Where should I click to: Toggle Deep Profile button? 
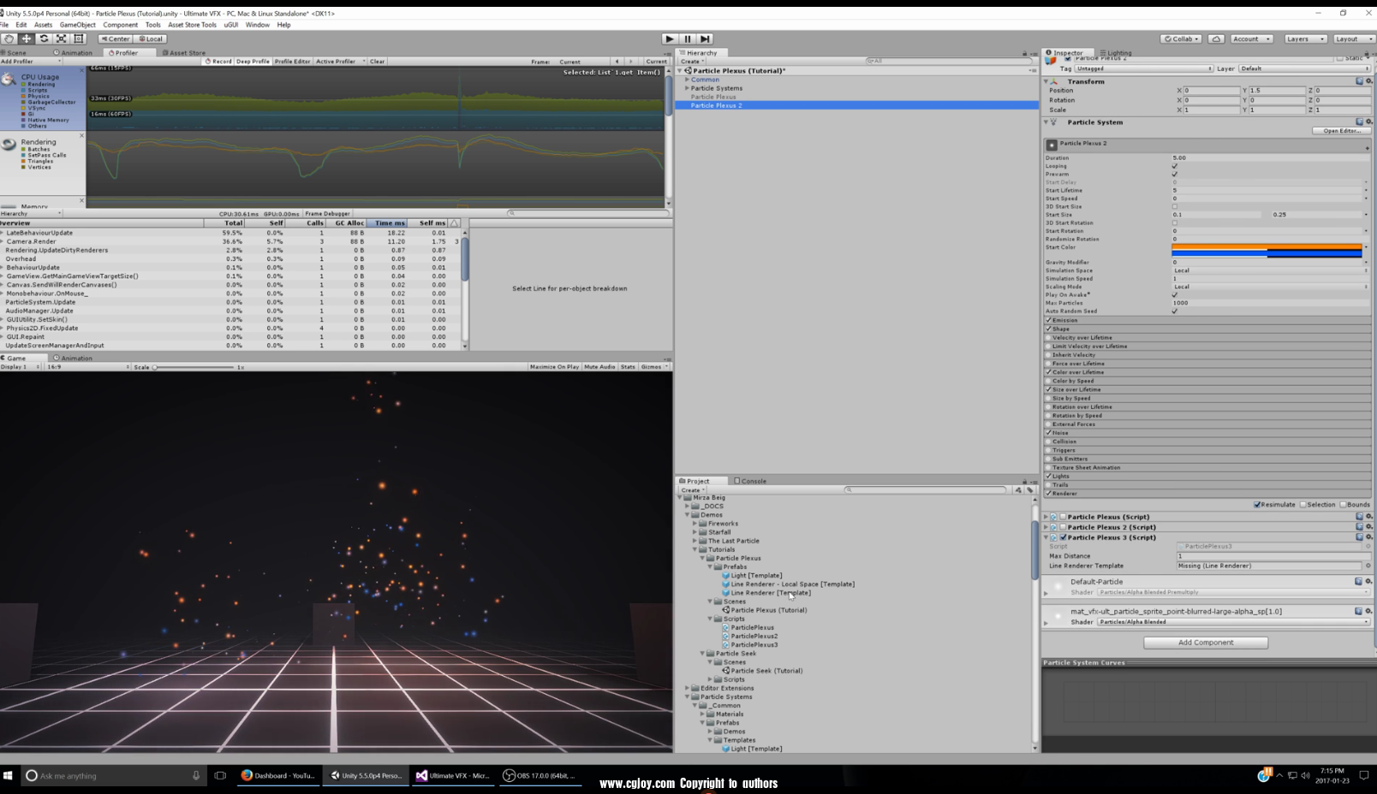253,62
